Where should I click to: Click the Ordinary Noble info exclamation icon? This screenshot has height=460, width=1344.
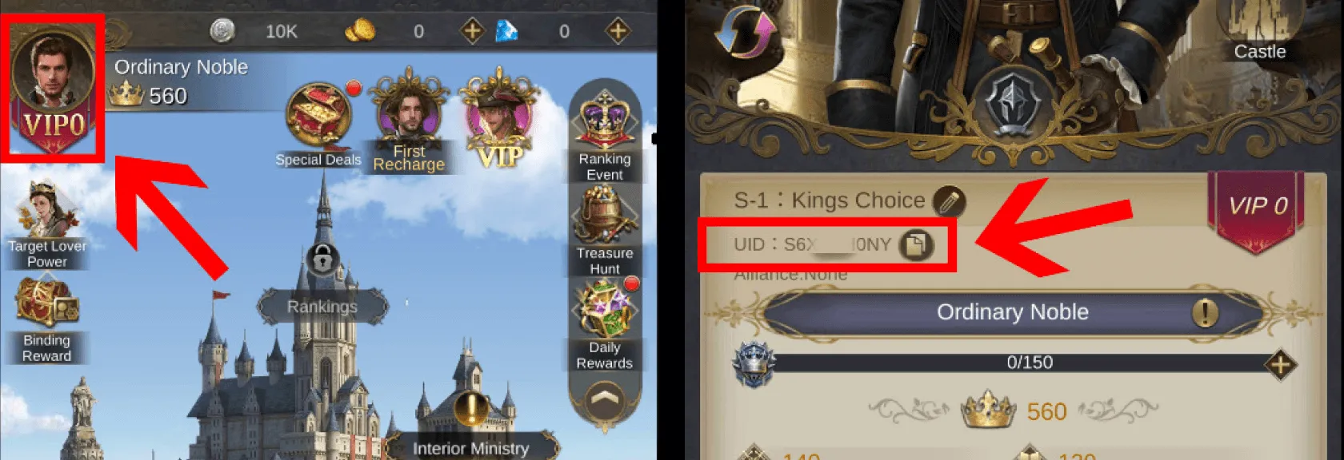(x=1205, y=311)
